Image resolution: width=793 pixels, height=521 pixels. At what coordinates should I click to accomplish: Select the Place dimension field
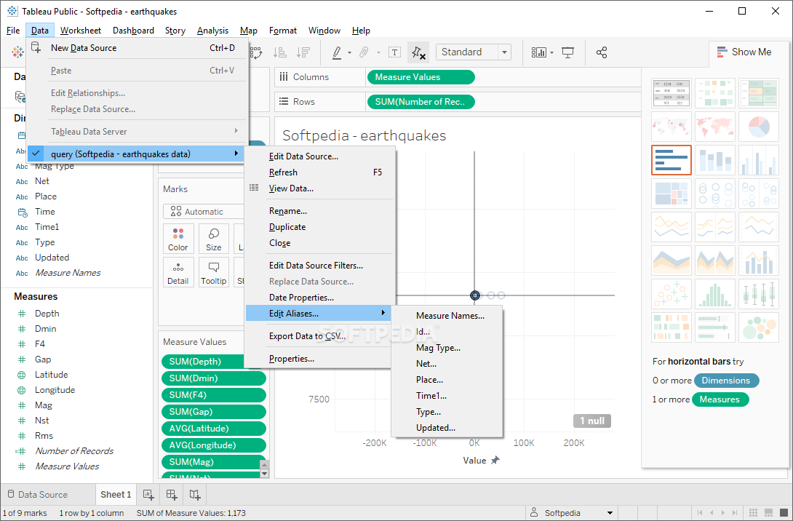click(46, 196)
